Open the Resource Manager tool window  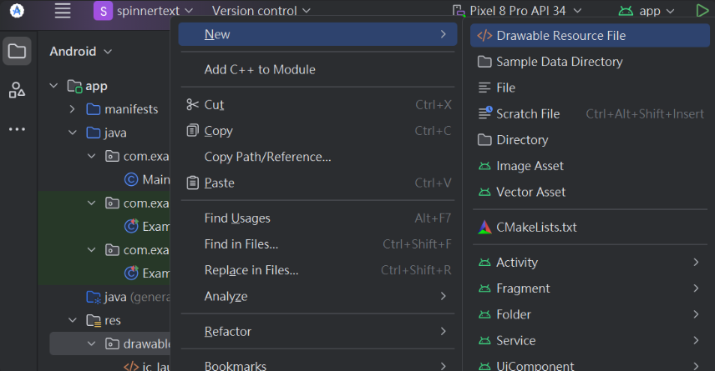[17, 90]
